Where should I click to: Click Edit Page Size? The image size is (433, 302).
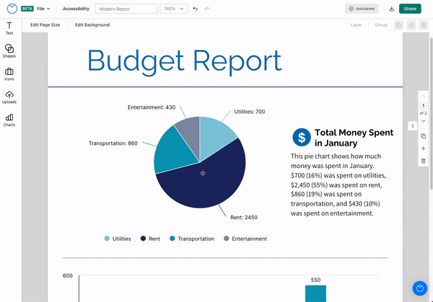click(x=45, y=25)
